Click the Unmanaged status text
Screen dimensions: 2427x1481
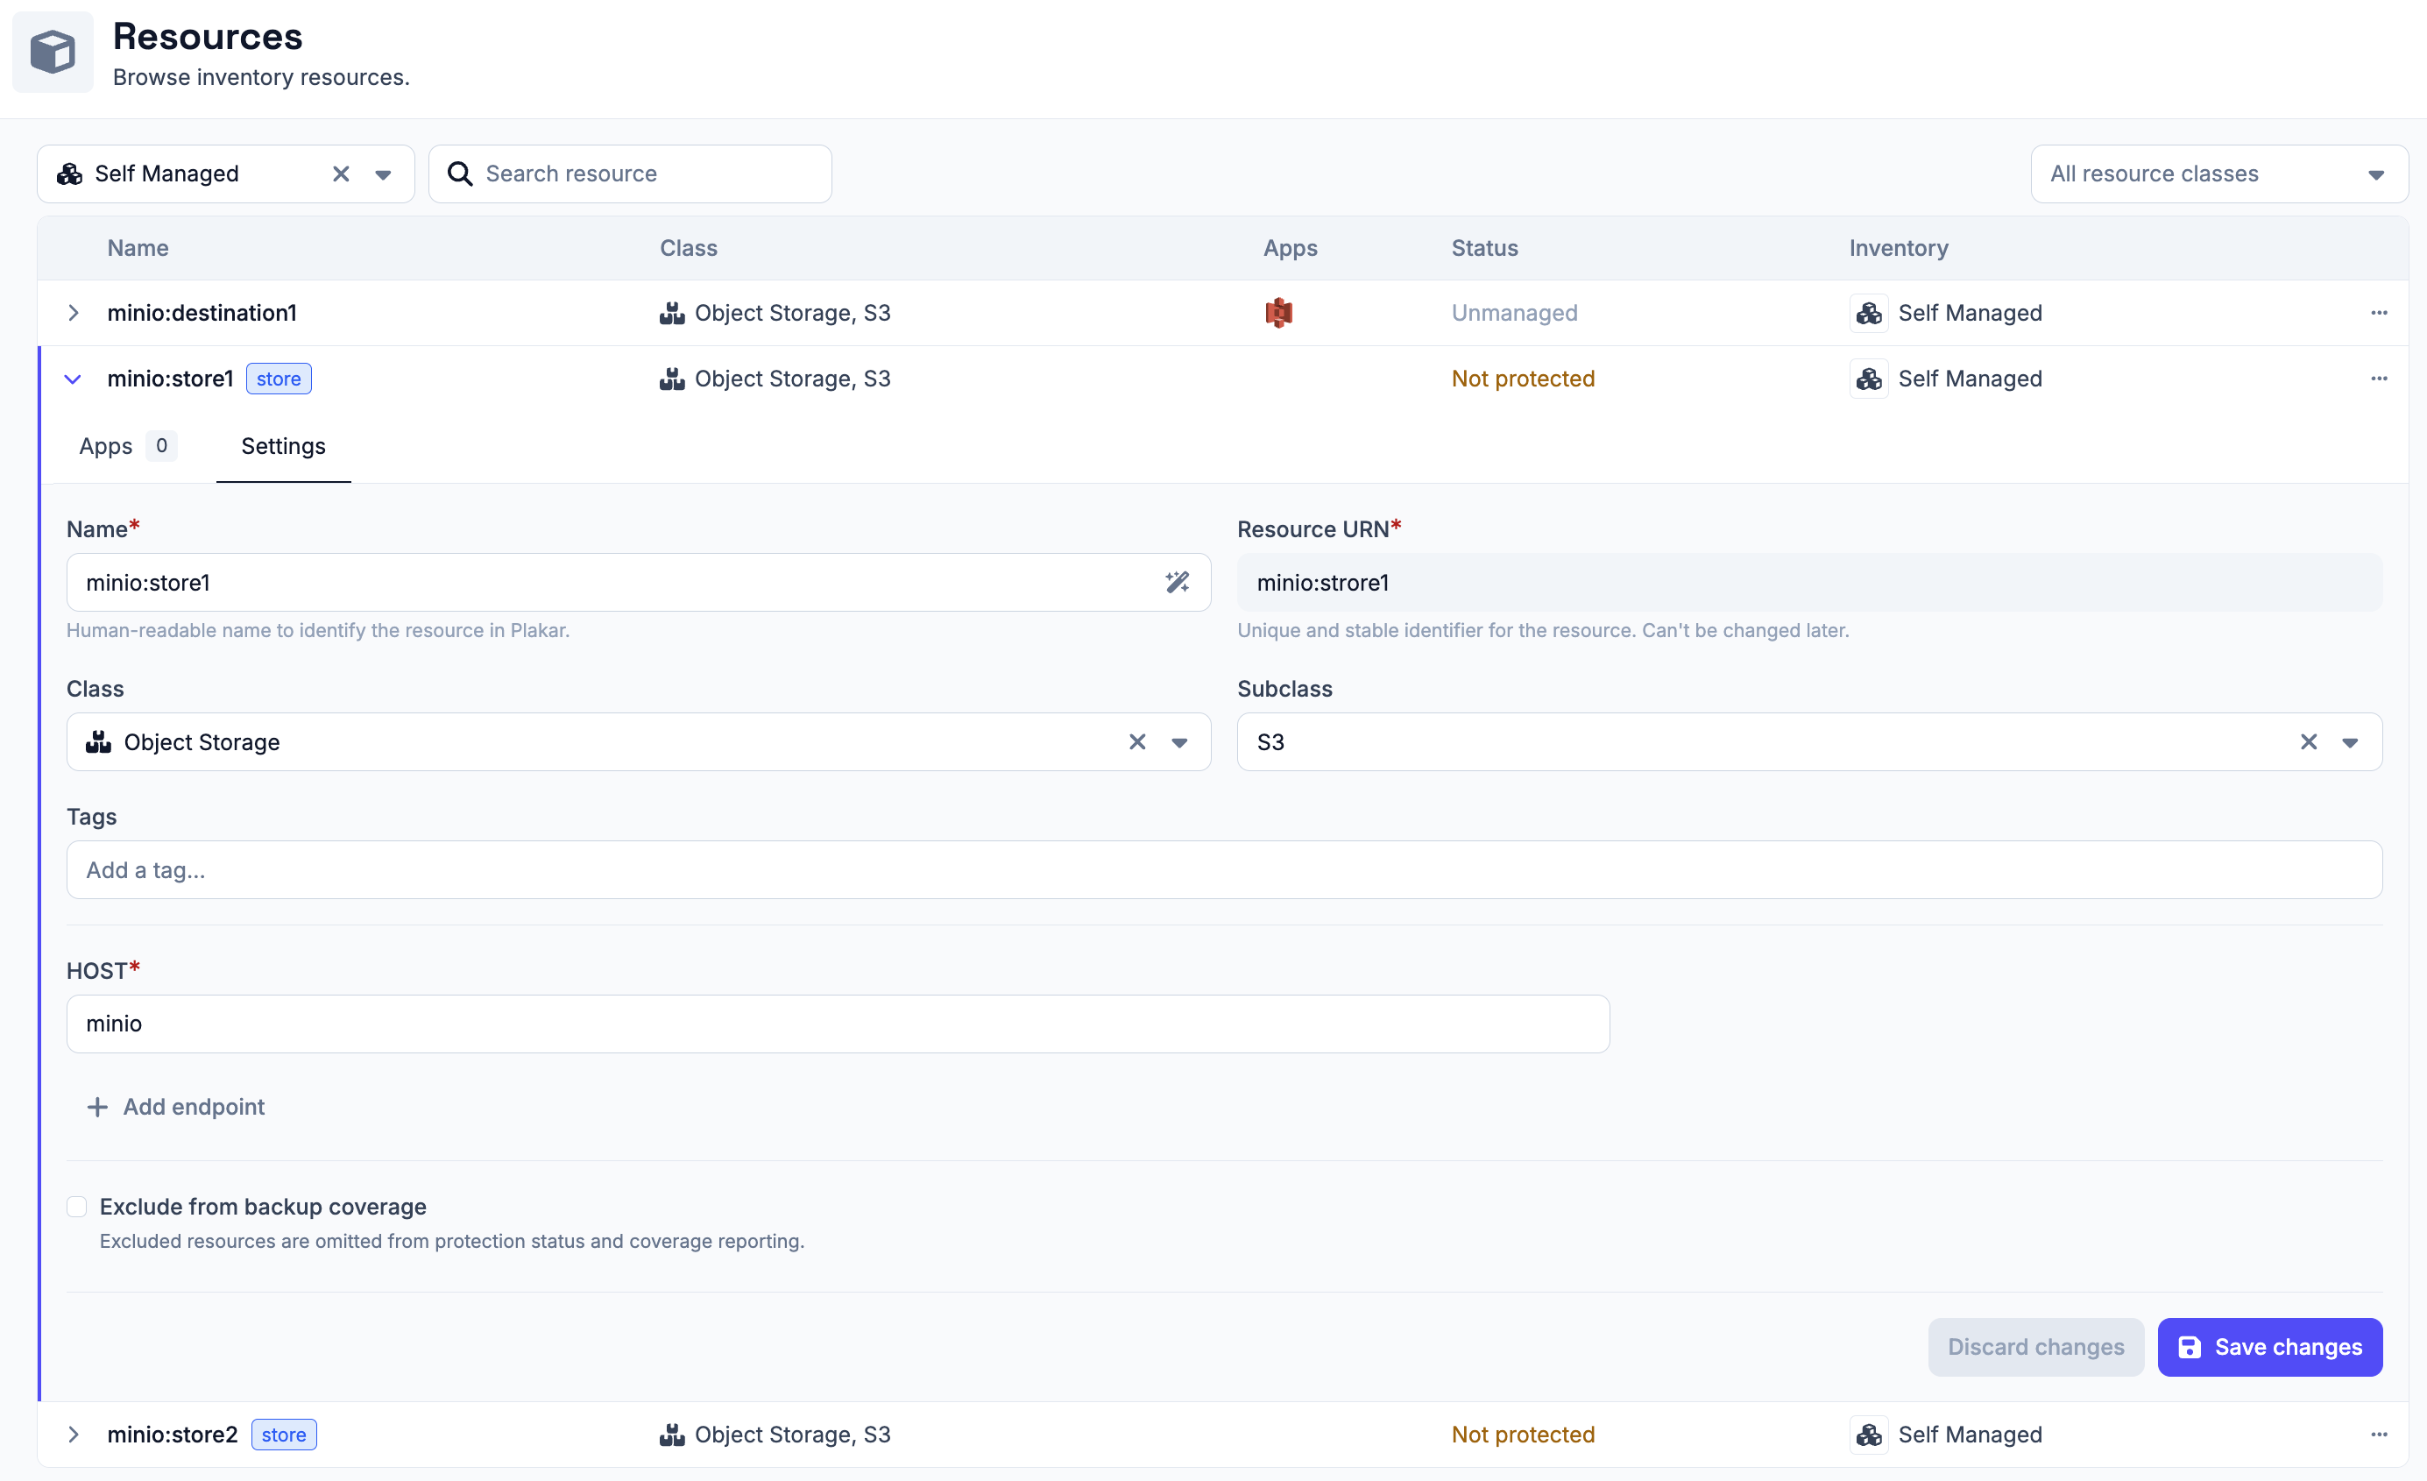pyautogui.click(x=1514, y=312)
